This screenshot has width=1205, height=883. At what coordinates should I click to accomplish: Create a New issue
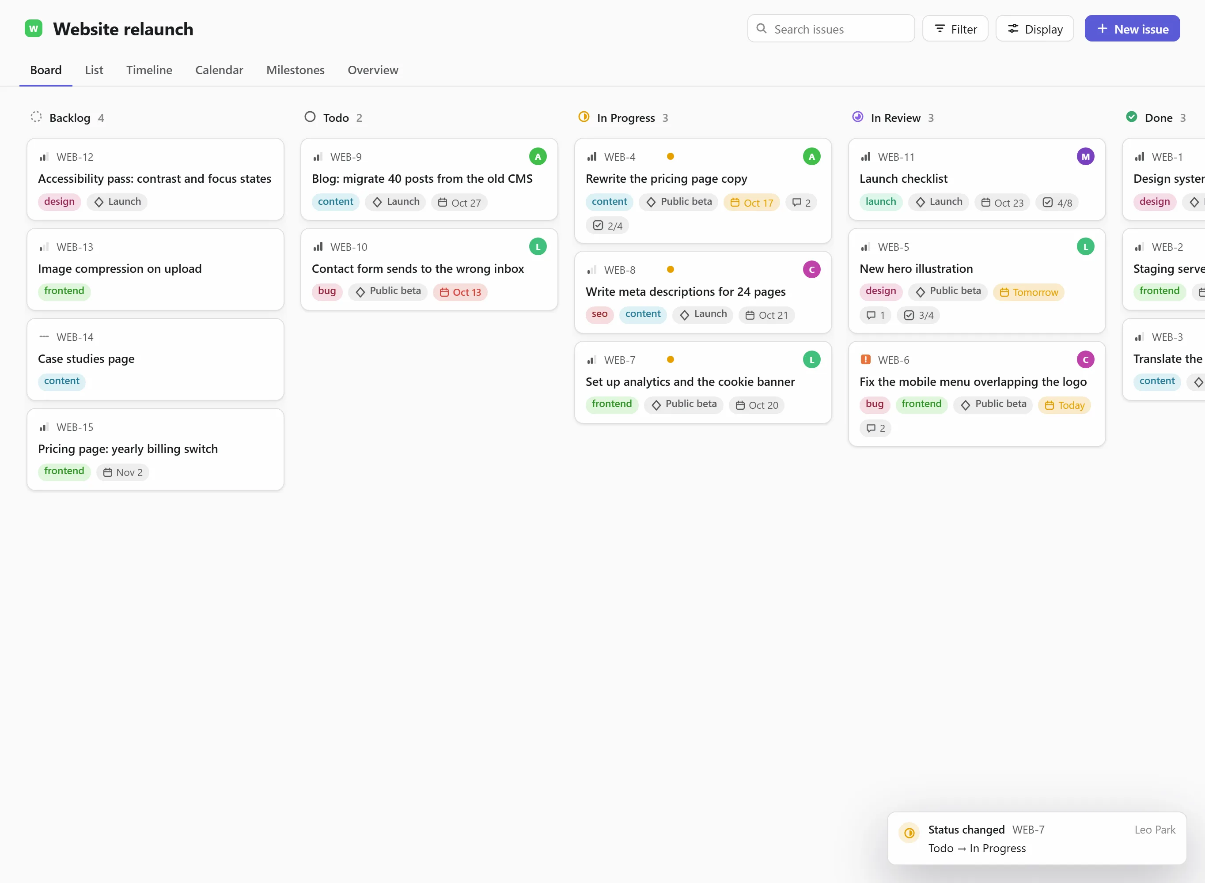pos(1132,29)
